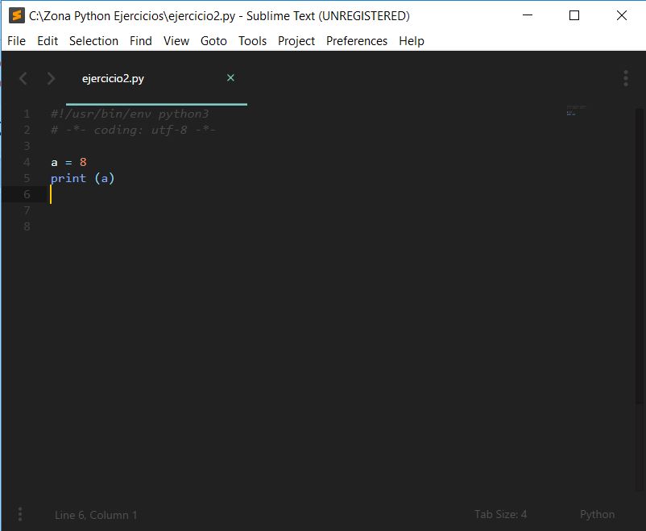
Task: Open the File menu
Action: pos(16,40)
